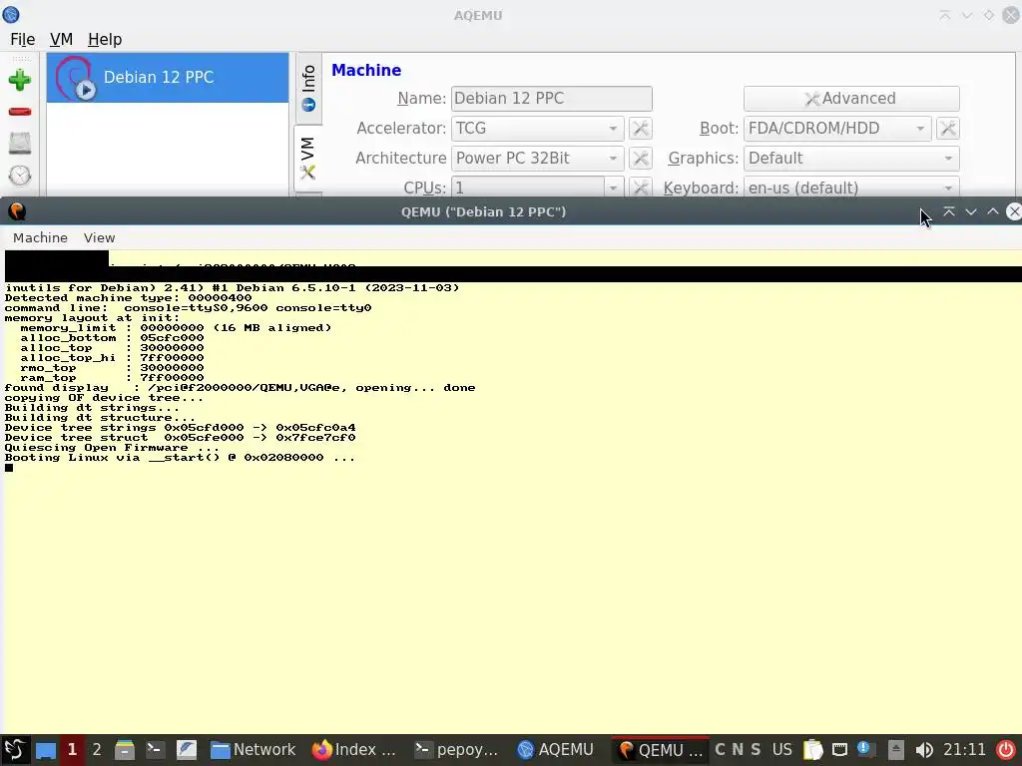Expand the Keyboard en-us dropdown

pos(851,188)
